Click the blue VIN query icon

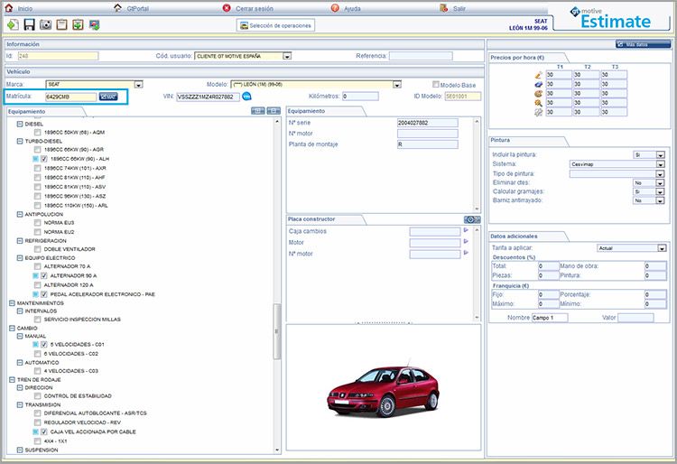point(246,97)
